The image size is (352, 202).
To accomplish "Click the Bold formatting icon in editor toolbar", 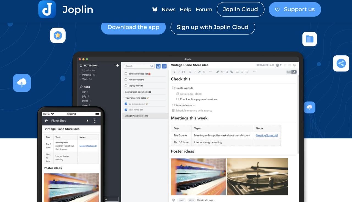I will (x=190, y=72).
